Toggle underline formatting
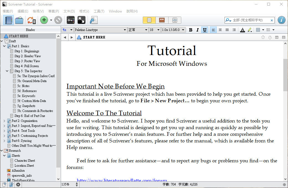 [205, 30]
